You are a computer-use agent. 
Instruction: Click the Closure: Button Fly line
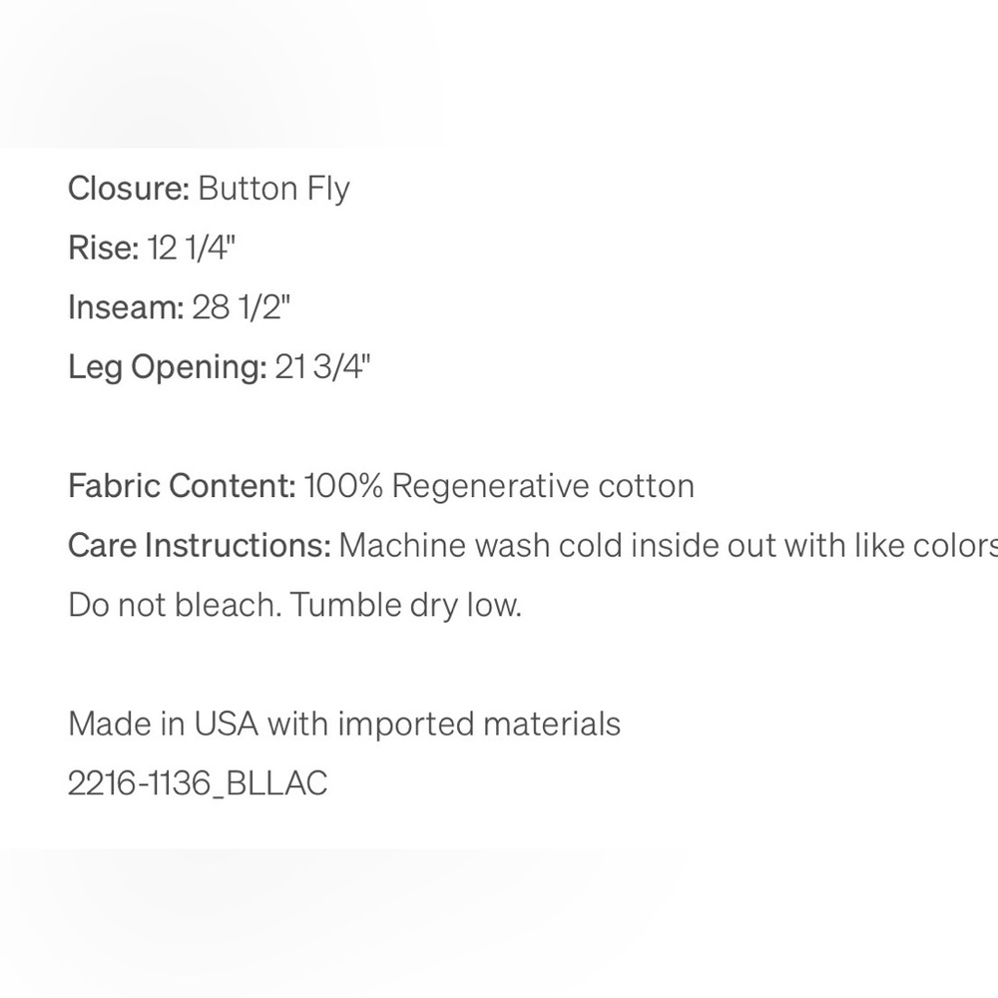click(209, 189)
